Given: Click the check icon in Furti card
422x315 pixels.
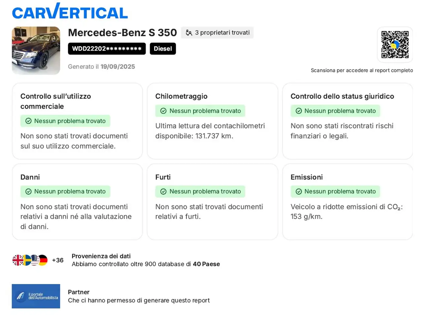Looking at the screenshot, I should pos(163,191).
